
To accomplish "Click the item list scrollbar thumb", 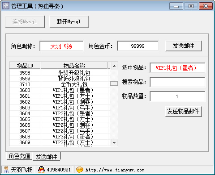I will (x=114, y=83).
